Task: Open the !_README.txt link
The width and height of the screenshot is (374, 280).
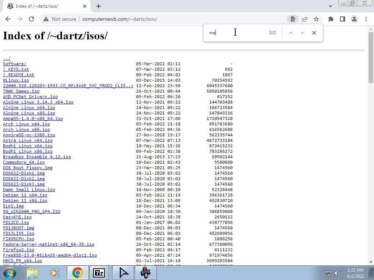Action: click(19, 75)
